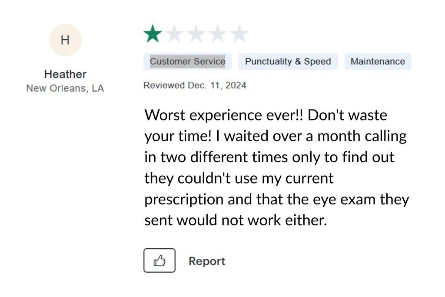Click the fifth rating star

click(239, 34)
